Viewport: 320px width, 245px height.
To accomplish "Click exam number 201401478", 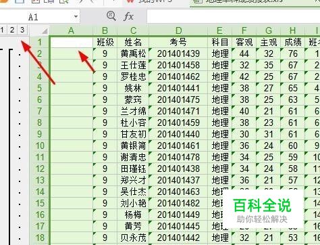I will pyautogui.click(x=178, y=157).
